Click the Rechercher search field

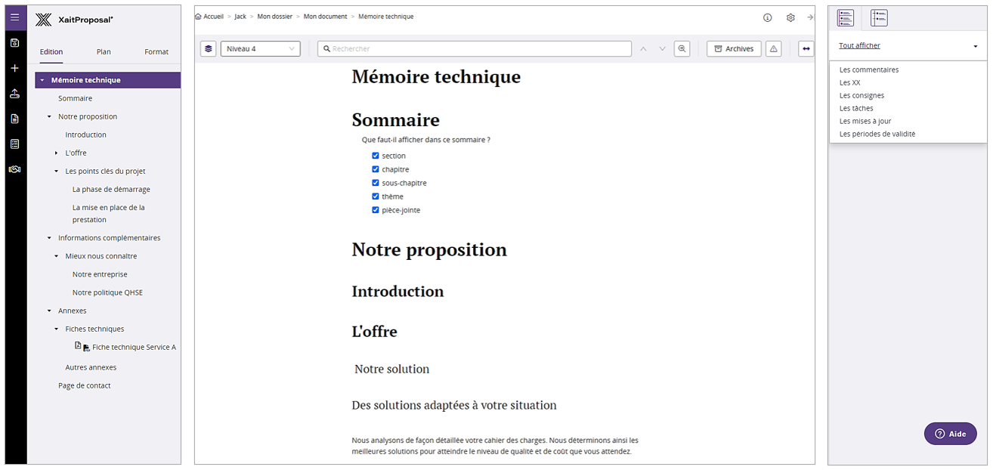[x=476, y=49]
